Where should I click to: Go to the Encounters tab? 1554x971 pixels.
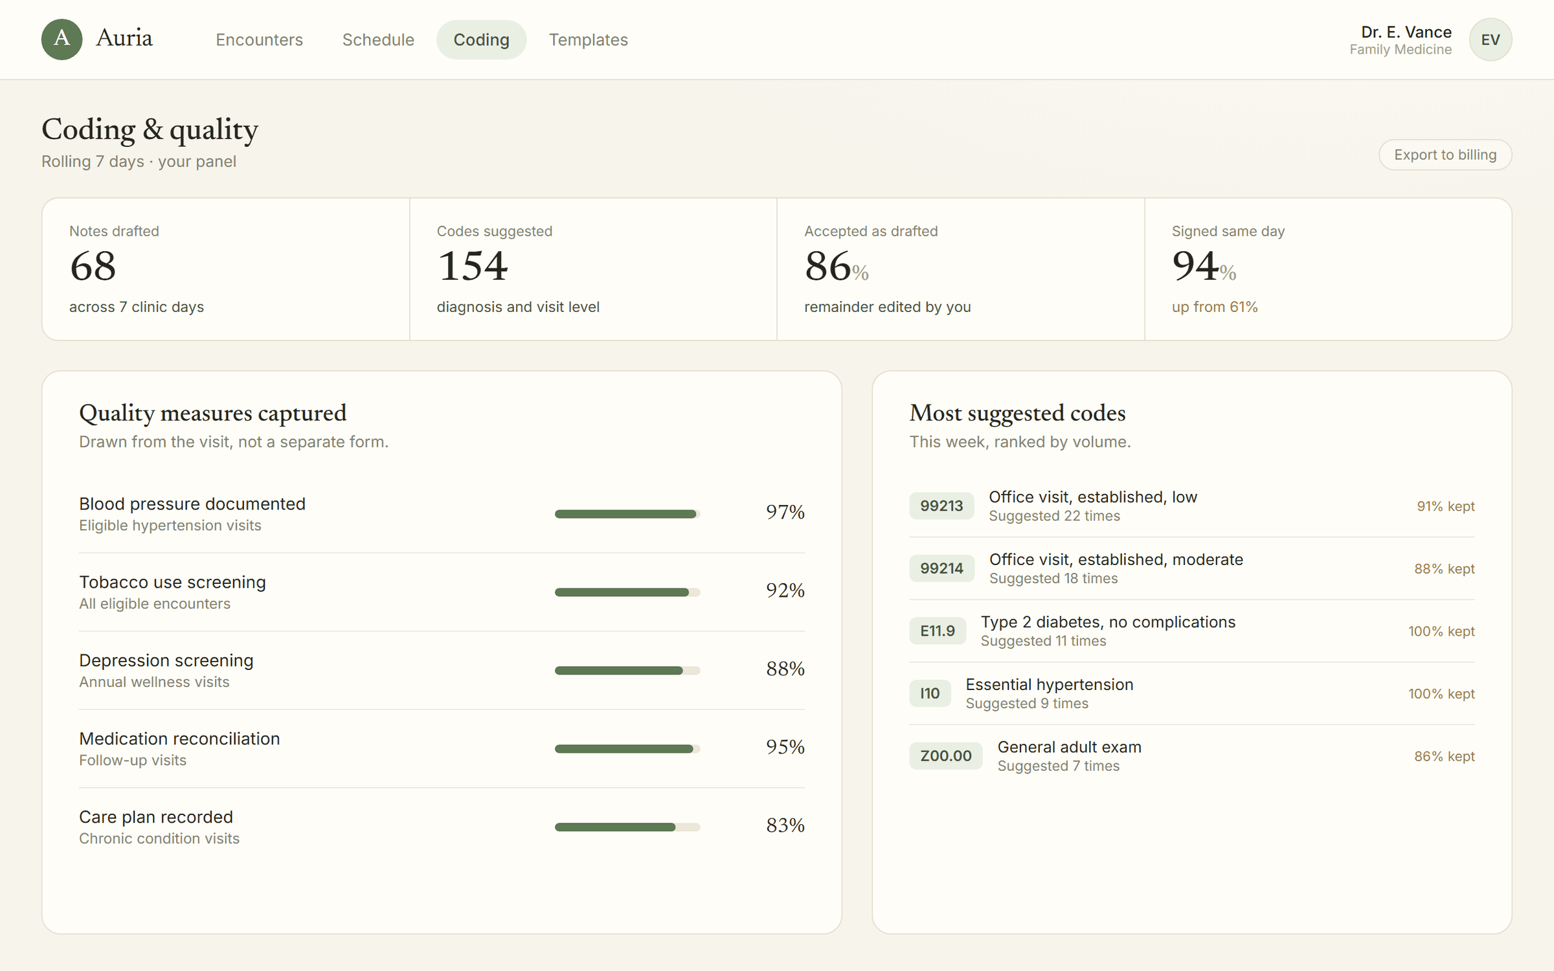coord(259,39)
